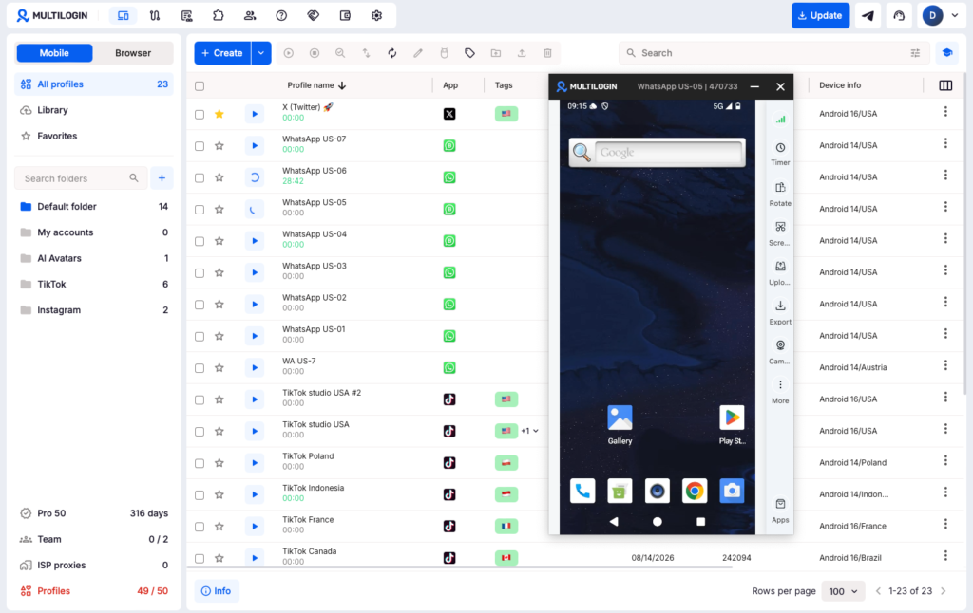
Task: Open the Timer tool in phone sidebar
Action: (780, 153)
